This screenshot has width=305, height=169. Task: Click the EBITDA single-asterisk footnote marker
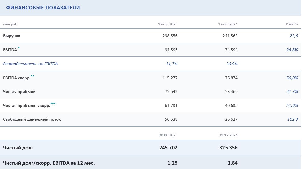coord(19,48)
